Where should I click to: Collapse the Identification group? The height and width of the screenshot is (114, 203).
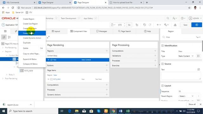(162, 46)
